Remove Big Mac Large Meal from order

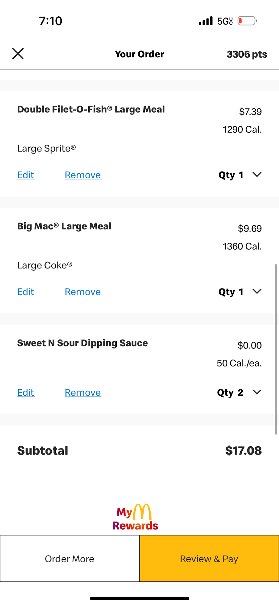[83, 292]
